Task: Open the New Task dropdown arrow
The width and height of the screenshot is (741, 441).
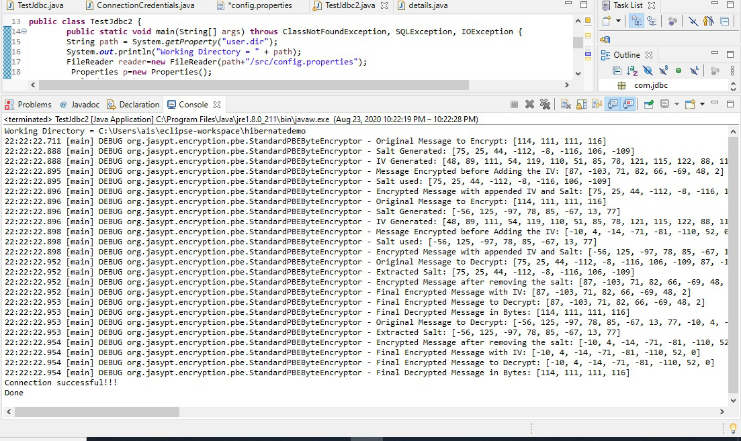Action: (x=618, y=21)
